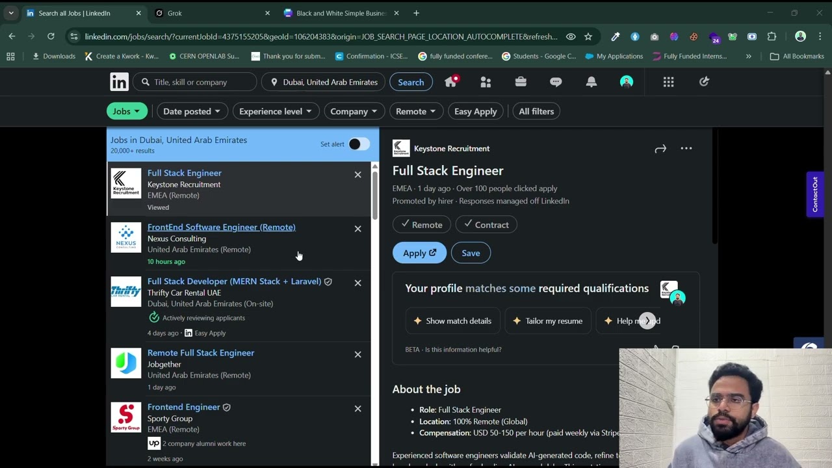Dismiss the Jobgether job card
832x468 pixels.
(x=357, y=354)
